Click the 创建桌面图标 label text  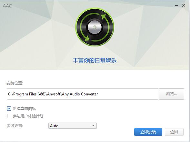(24, 108)
